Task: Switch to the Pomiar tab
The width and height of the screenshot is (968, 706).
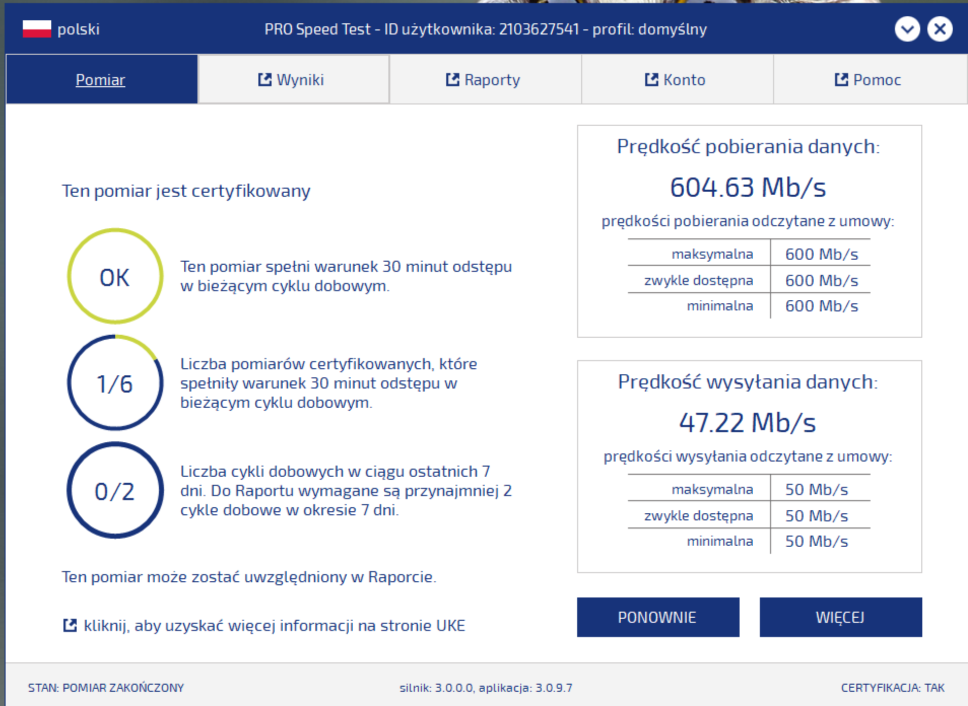Action: (x=101, y=80)
